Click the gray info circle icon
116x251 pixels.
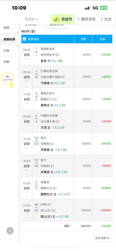pos(10,231)
